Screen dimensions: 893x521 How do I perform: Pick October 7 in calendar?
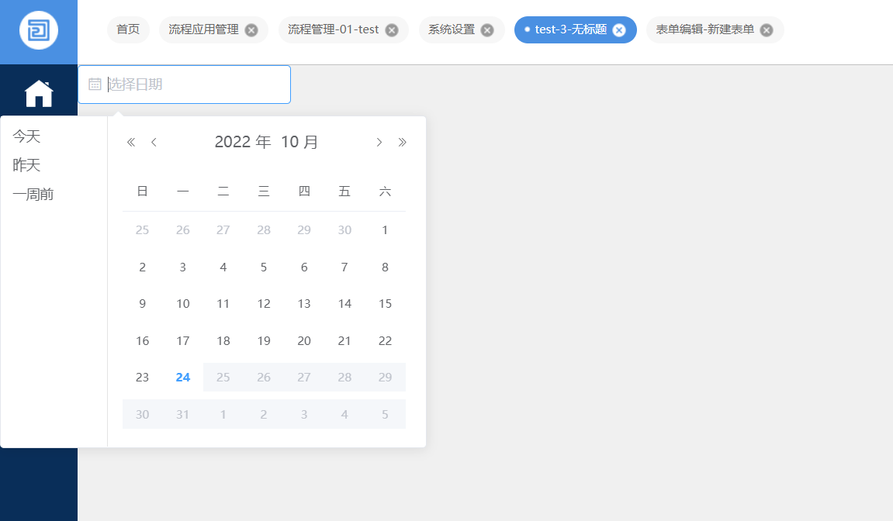pos(344,267)
